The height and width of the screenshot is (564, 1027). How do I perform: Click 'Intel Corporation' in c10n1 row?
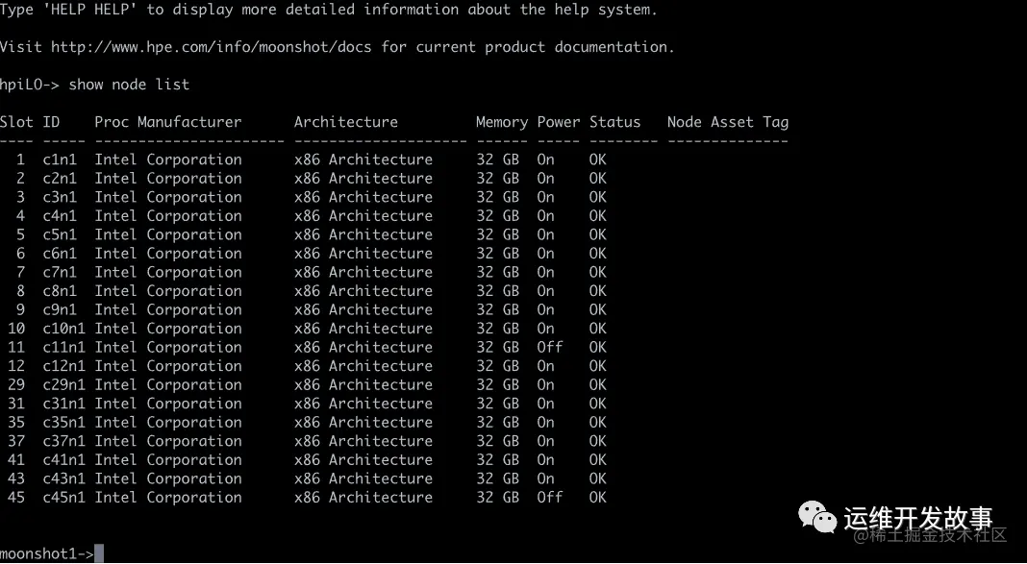pos(167,329)
